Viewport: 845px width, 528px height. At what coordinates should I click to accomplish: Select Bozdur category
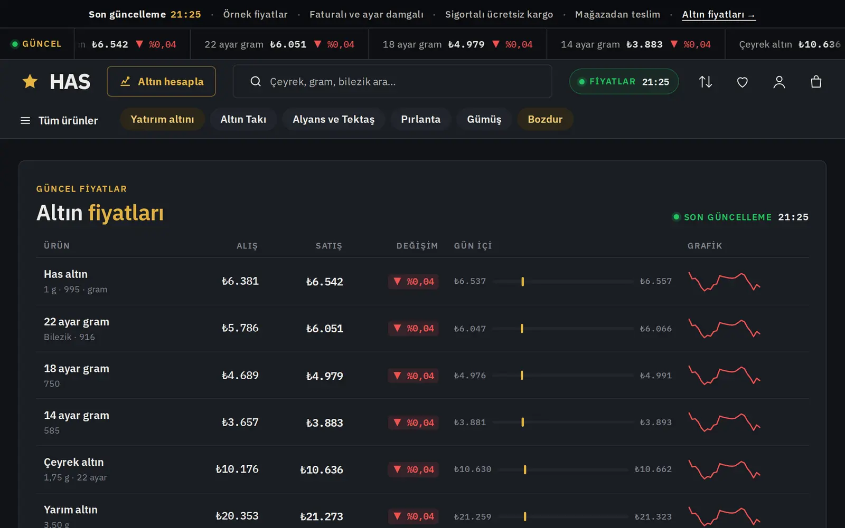pyautogui.click(x=545, y=119)
